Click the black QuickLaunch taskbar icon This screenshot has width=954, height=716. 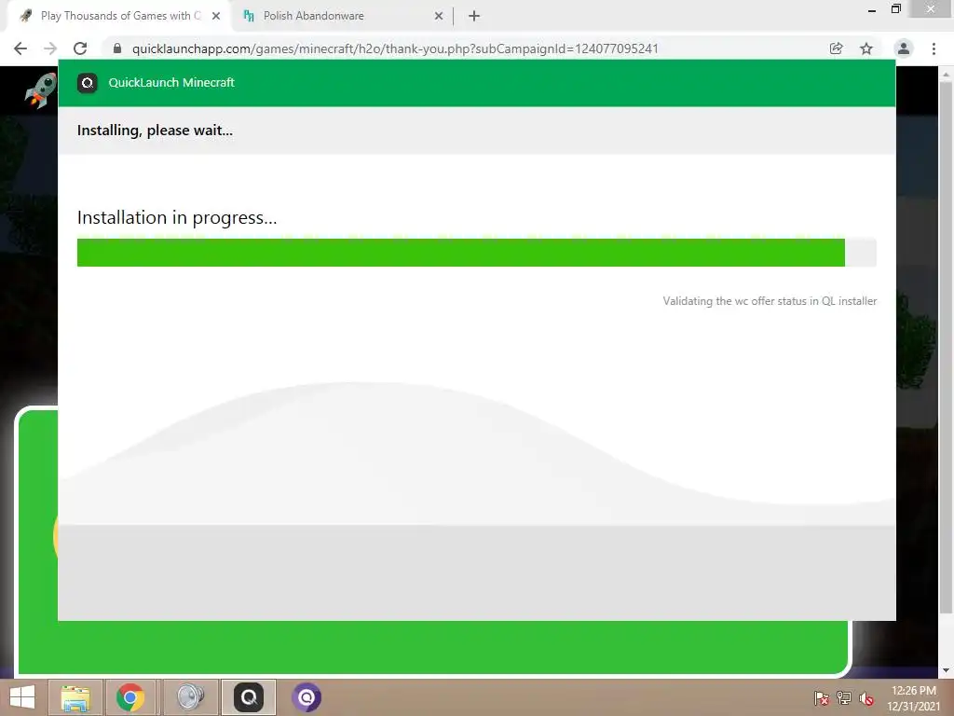248,697
